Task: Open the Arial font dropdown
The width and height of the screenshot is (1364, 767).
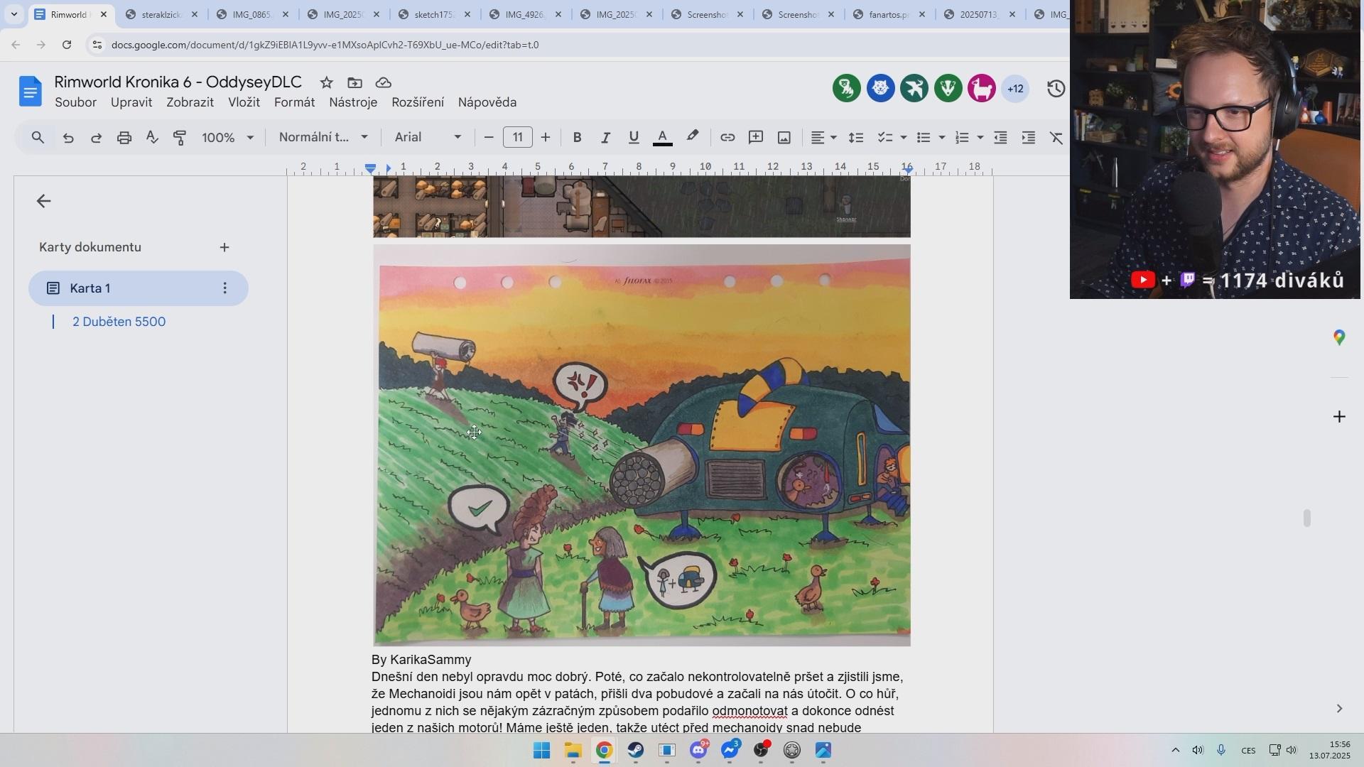Action: (428, 138)
